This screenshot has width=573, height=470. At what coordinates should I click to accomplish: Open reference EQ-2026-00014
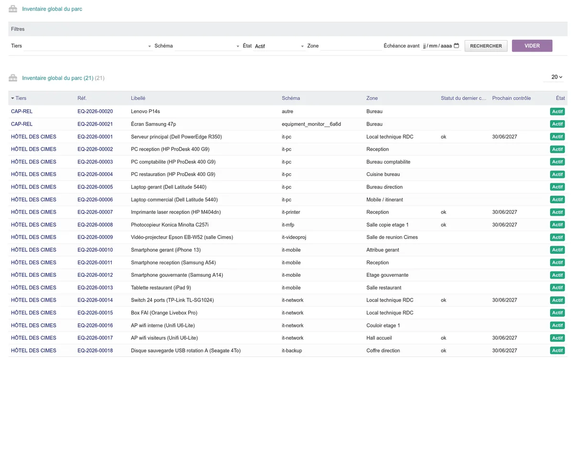(95, 300)
